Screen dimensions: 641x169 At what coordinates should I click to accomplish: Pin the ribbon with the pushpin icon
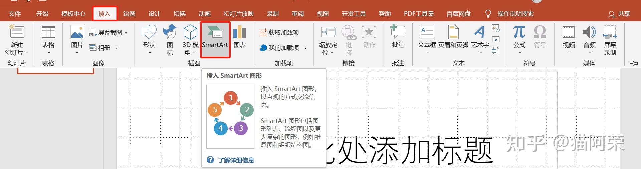(633, 63)
